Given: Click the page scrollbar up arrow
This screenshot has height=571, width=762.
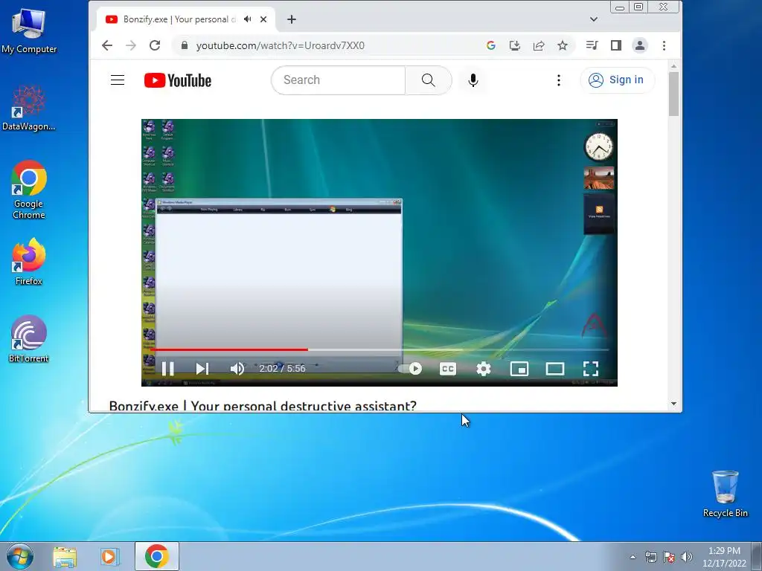Looking at the screenshot, I should 673,66.
